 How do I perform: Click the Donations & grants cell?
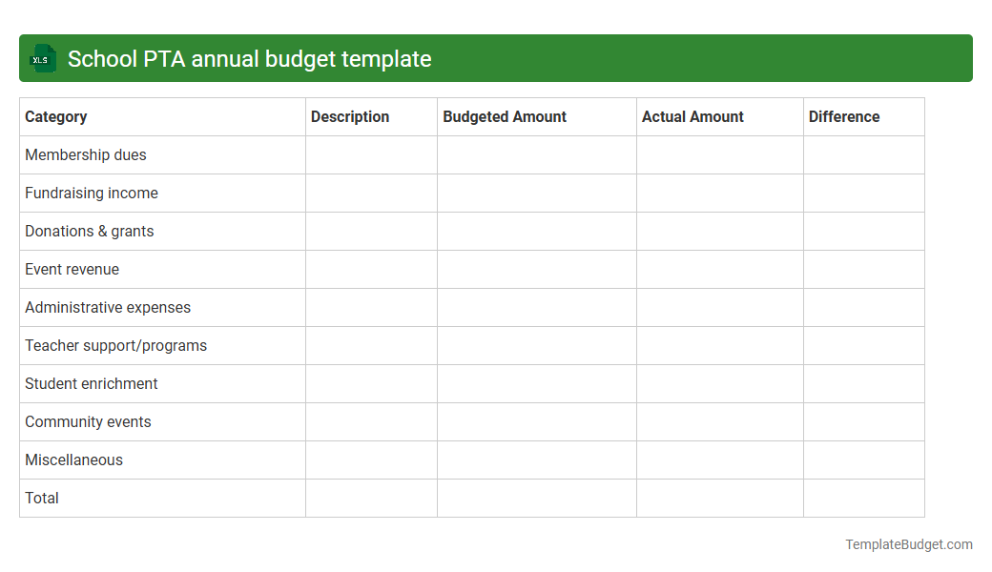(89, 231)
